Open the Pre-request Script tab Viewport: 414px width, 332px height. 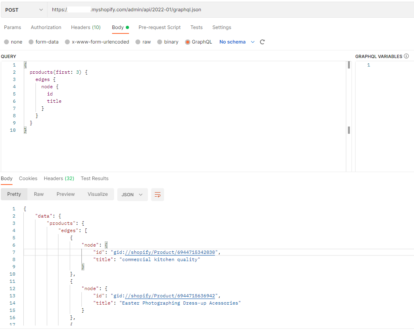click(159, 27)
